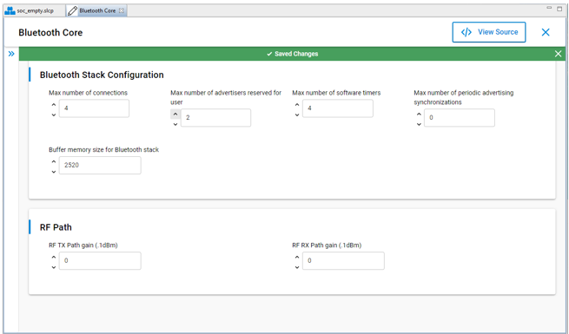Click the RF RX Path gain (.1dBm) label
This screenshot has width=569, height=334.
pyautogui.click(x=327, y=246)
